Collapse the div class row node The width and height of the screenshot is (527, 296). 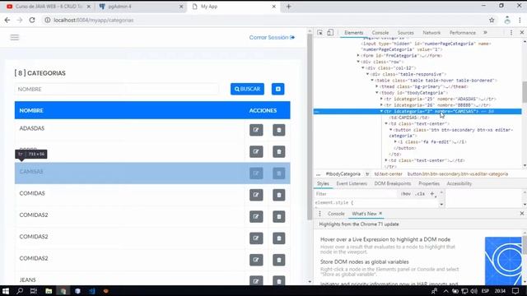click(358, 62)
